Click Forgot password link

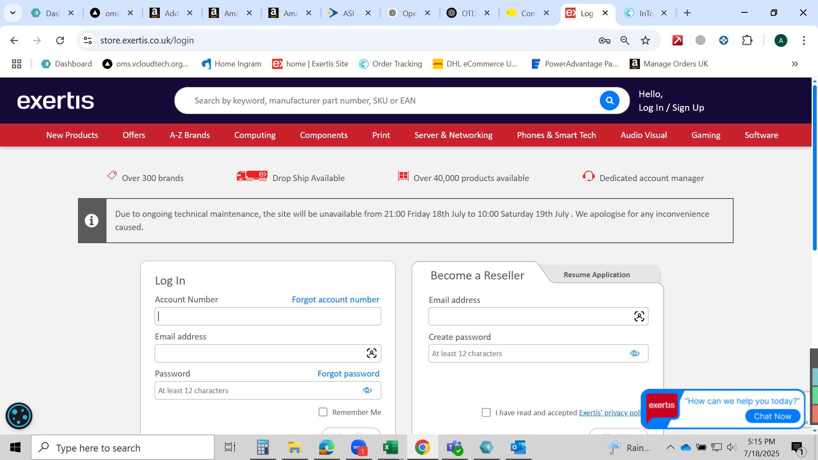pos(348,374)
